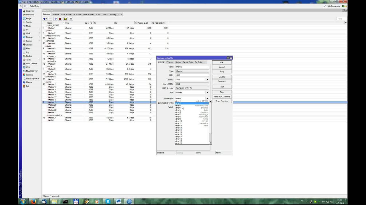Open the Radius sidebar item

[x=29, y=56]
